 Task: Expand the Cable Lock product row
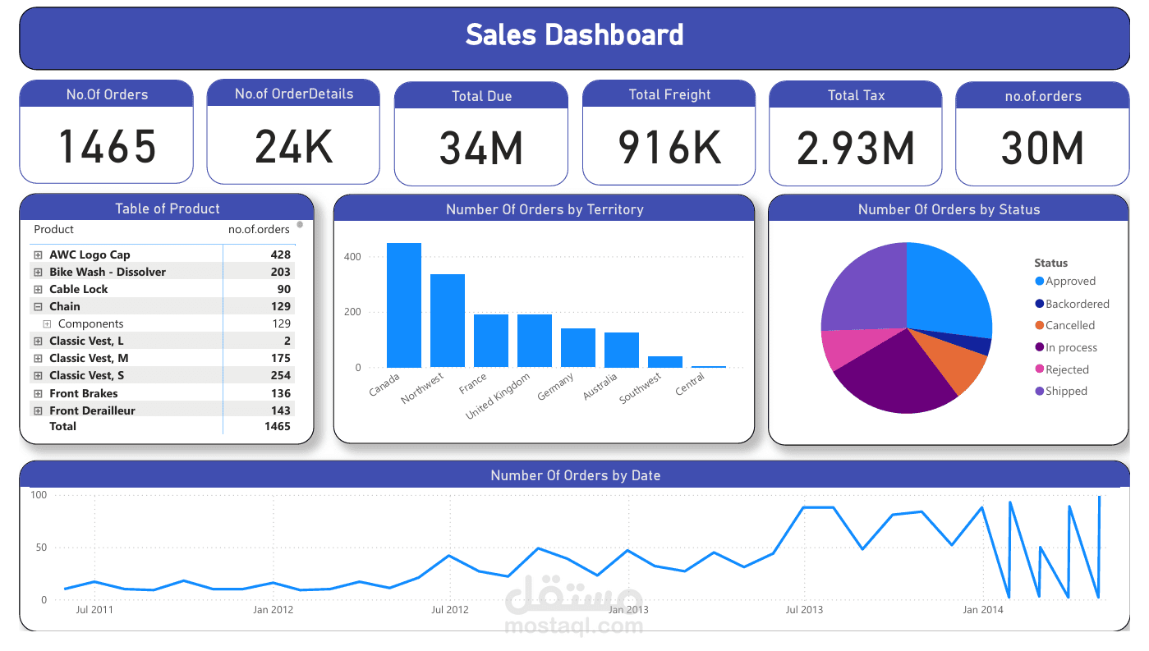tap(38, 290)
